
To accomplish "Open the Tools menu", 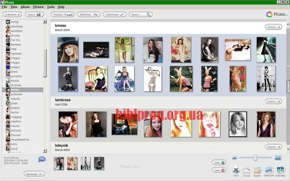I will pyautogui.click(x=51, y=7).
